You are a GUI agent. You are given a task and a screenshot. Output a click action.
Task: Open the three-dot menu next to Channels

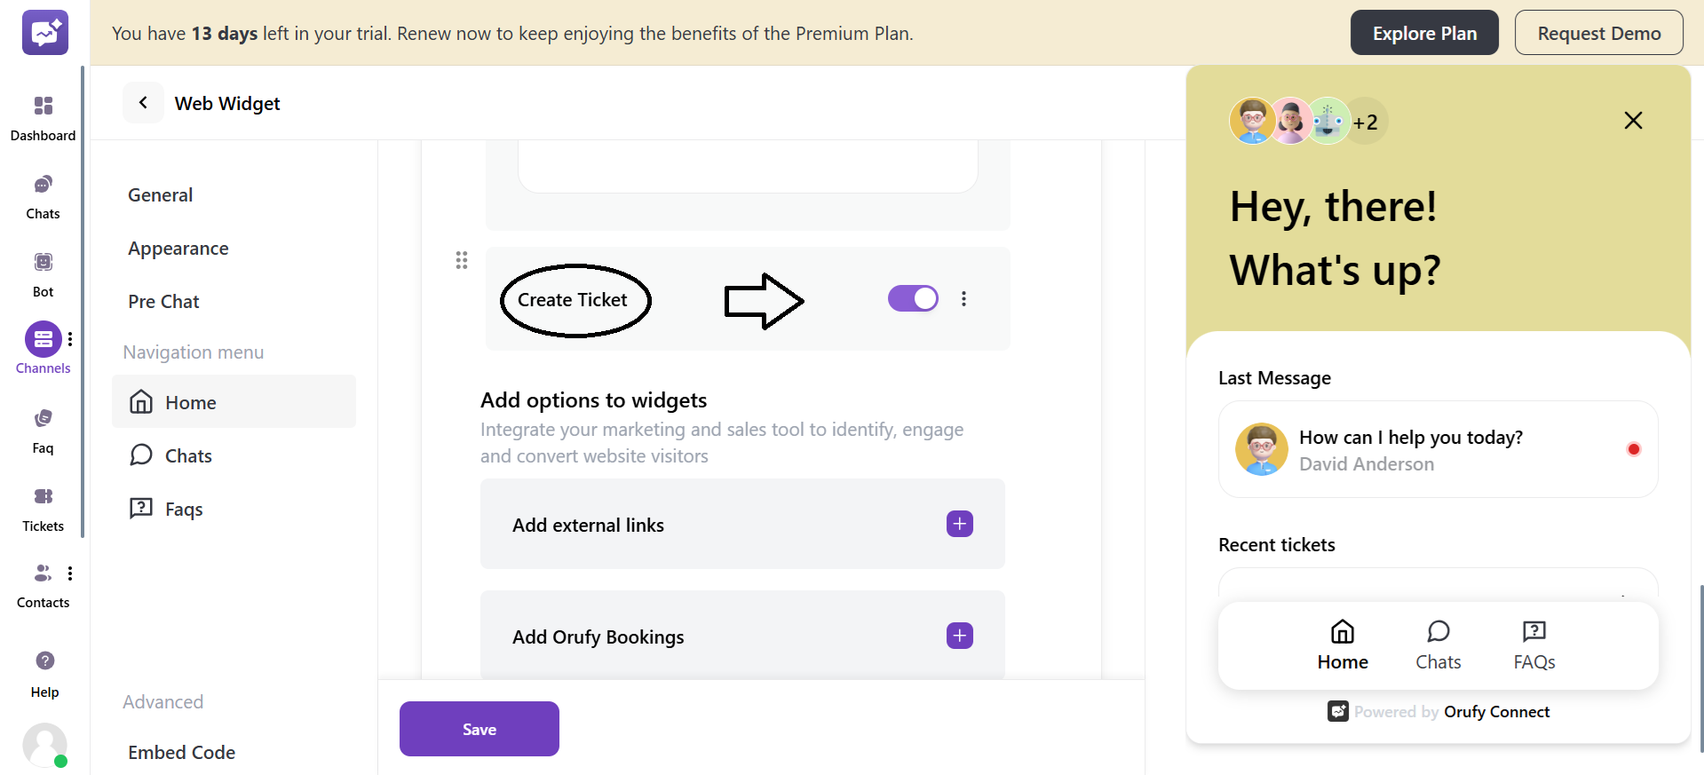70,338
